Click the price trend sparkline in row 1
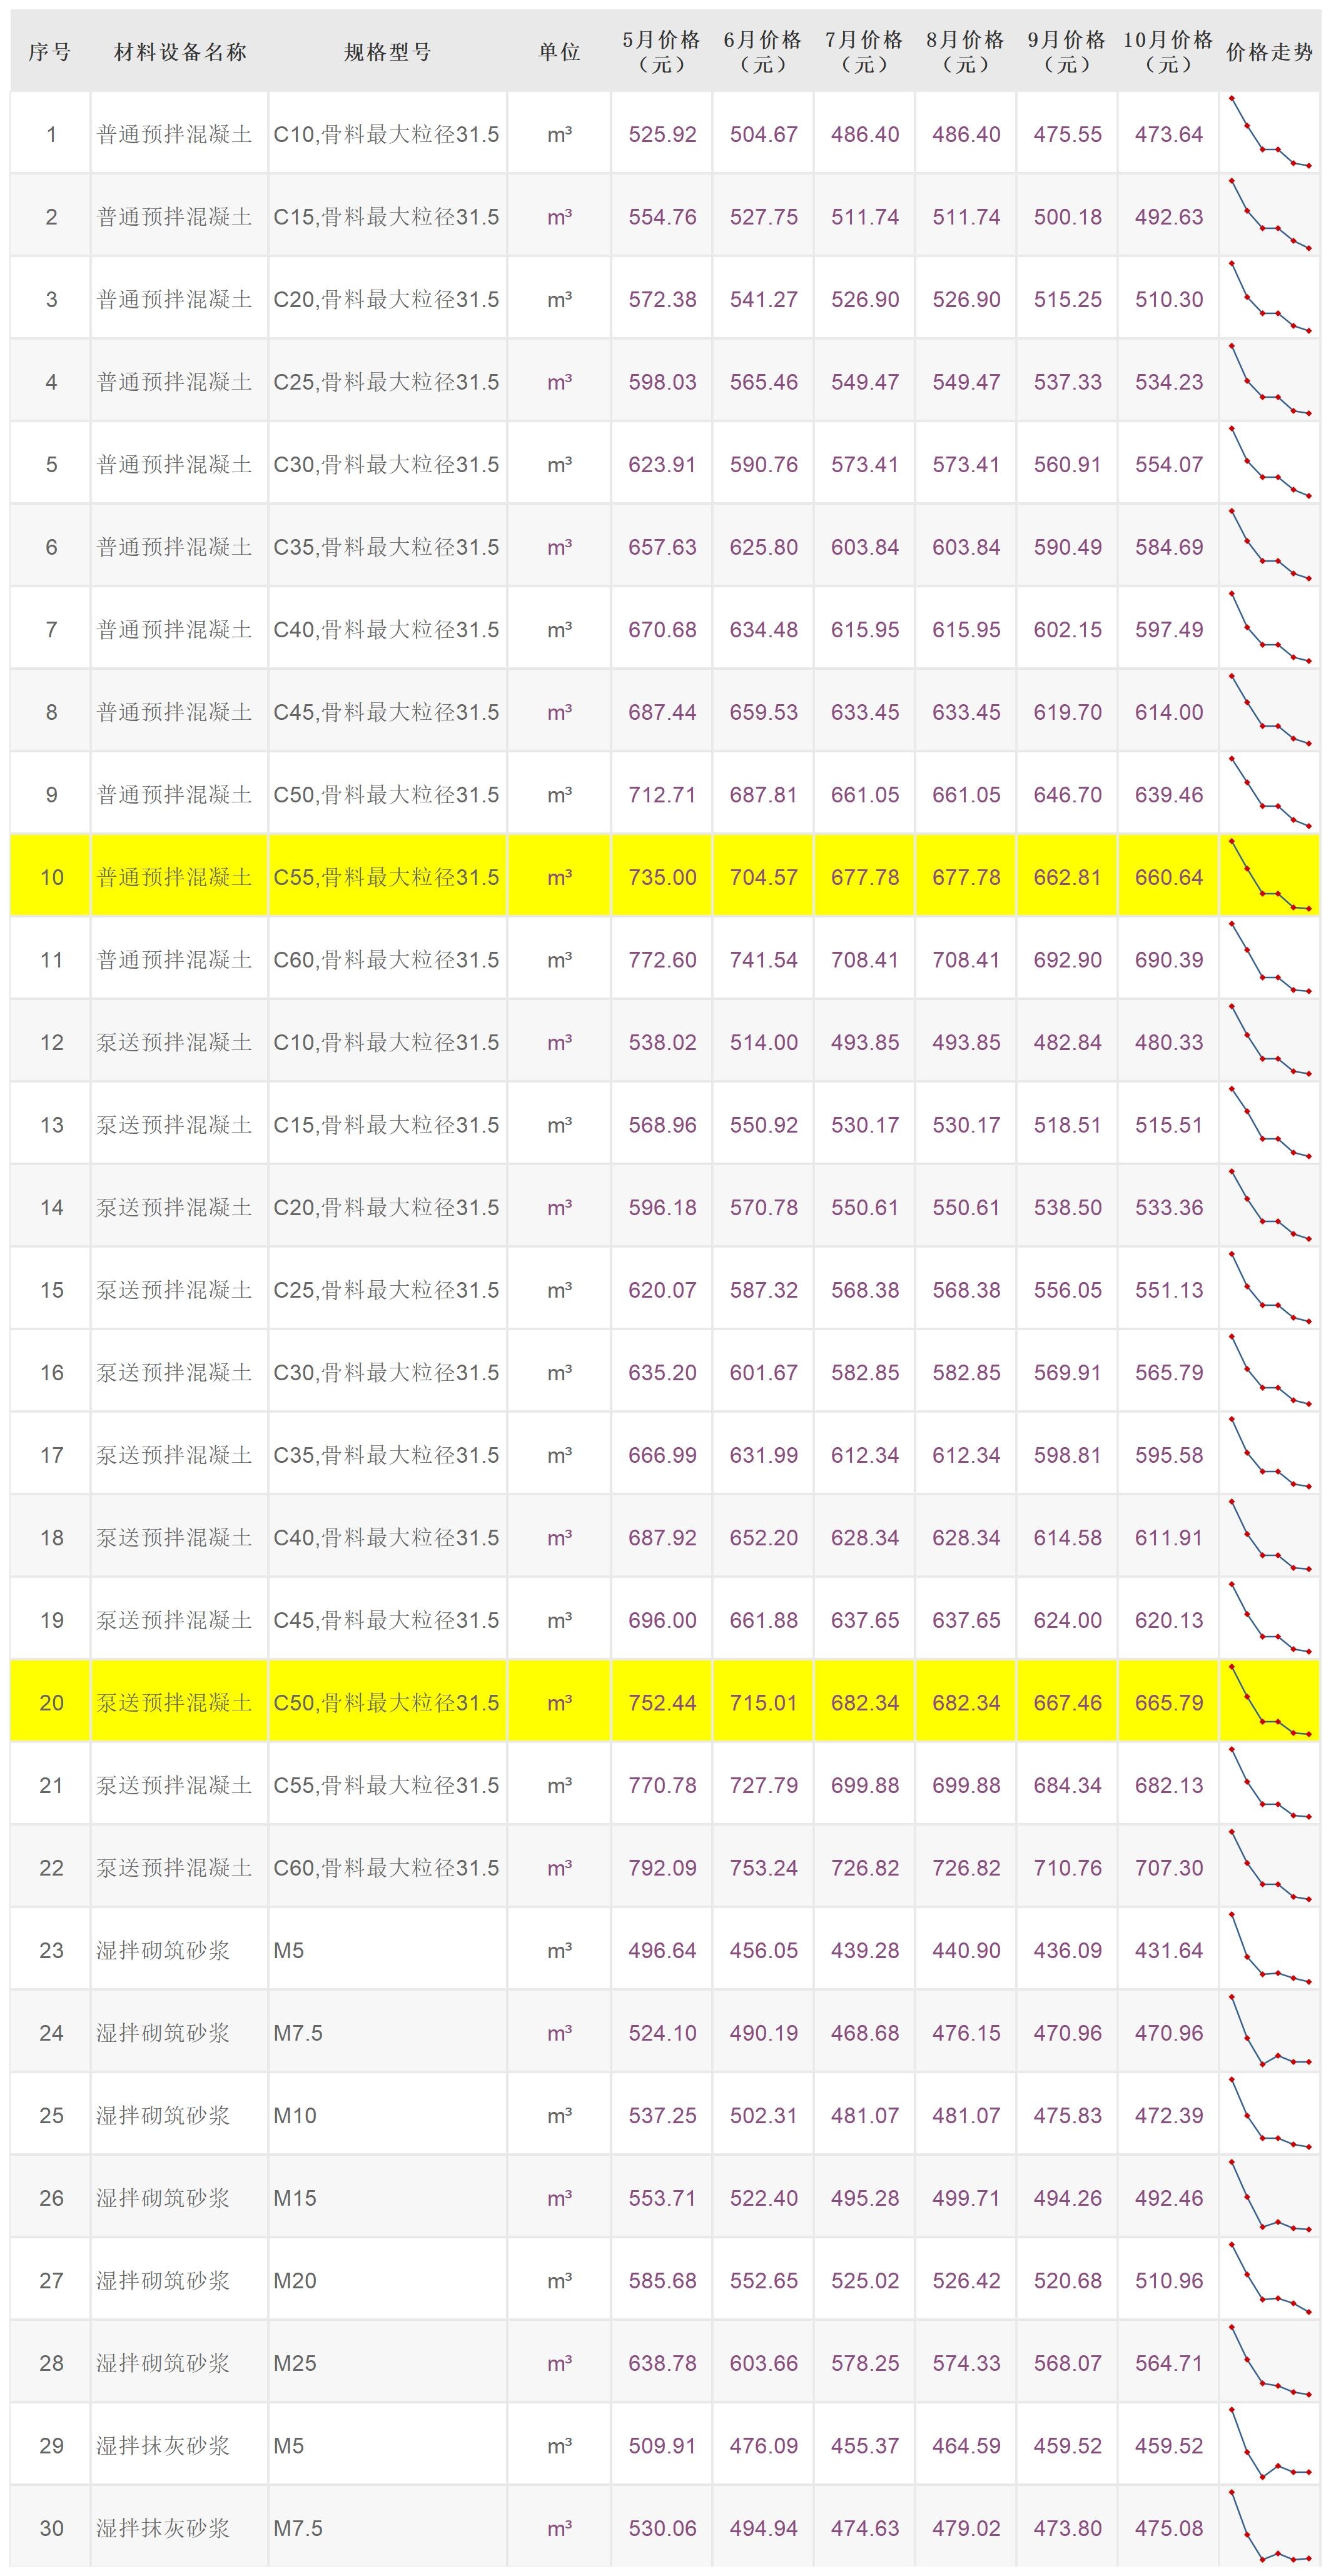The width and height of the screenshot is (1331, 2576). pyautogui.click(x=1269, y=133)
